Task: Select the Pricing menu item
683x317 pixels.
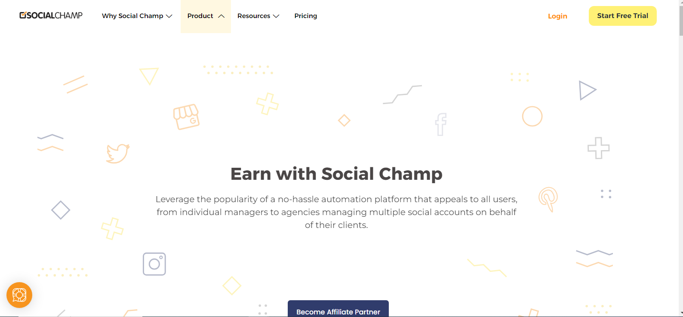Action: pyautogui.click(x=305, y=15)
